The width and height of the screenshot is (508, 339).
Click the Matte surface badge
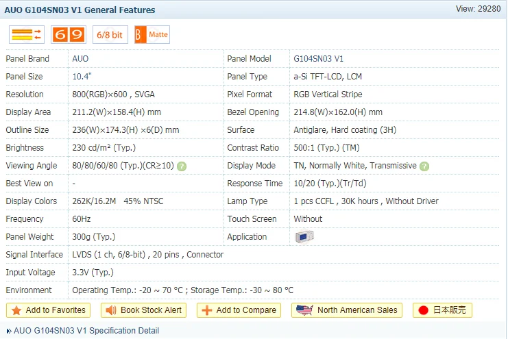pos(152,35)
